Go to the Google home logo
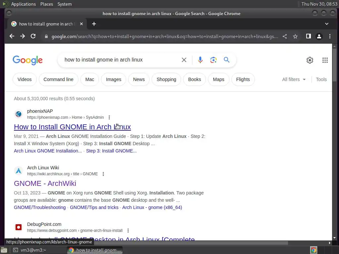Screen dimensions: 339x254 (28, 60)
